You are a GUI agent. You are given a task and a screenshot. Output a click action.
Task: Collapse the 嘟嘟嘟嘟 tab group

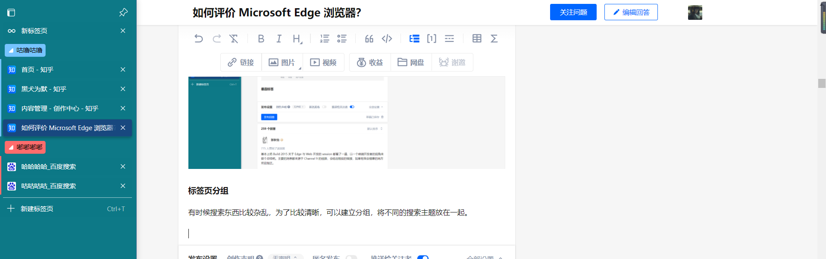point(25,147)
